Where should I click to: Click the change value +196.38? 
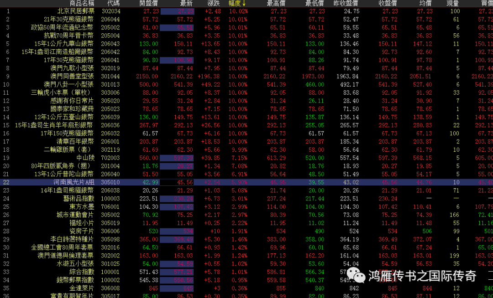(x=209, y=76)
